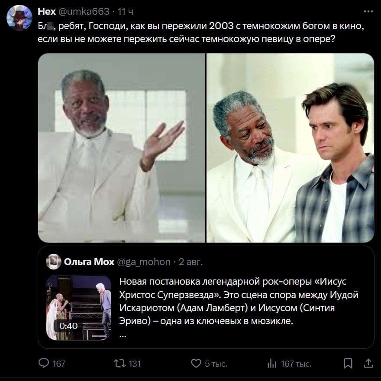Click the reply comment icon
This screenshot has width=381, height=381.
(44, 363)
